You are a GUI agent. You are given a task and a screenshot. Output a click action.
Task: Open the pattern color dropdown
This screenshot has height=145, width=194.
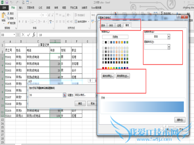click(x=169, y=37)
